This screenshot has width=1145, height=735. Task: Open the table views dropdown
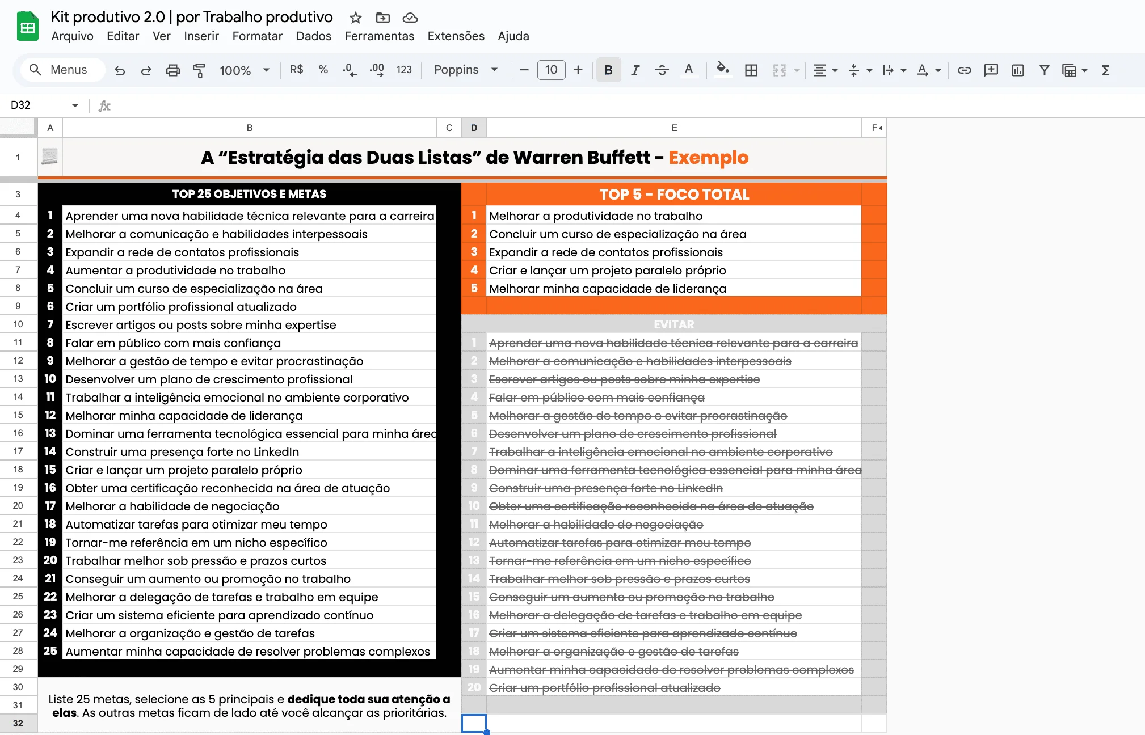tap(1075, 70)
